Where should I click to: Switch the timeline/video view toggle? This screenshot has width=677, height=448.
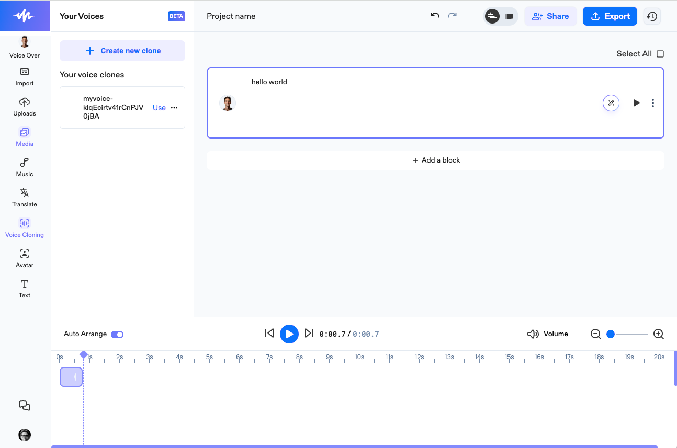tap(508, 16)
